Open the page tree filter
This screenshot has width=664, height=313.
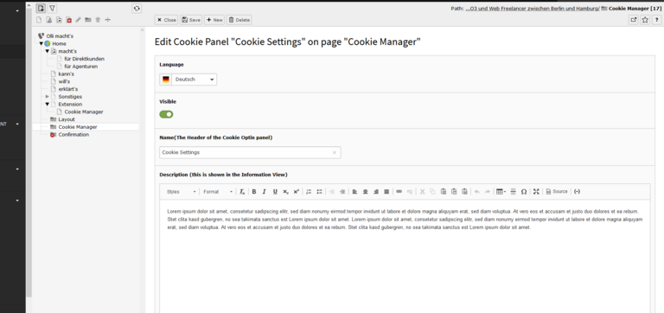pos(52,8)
